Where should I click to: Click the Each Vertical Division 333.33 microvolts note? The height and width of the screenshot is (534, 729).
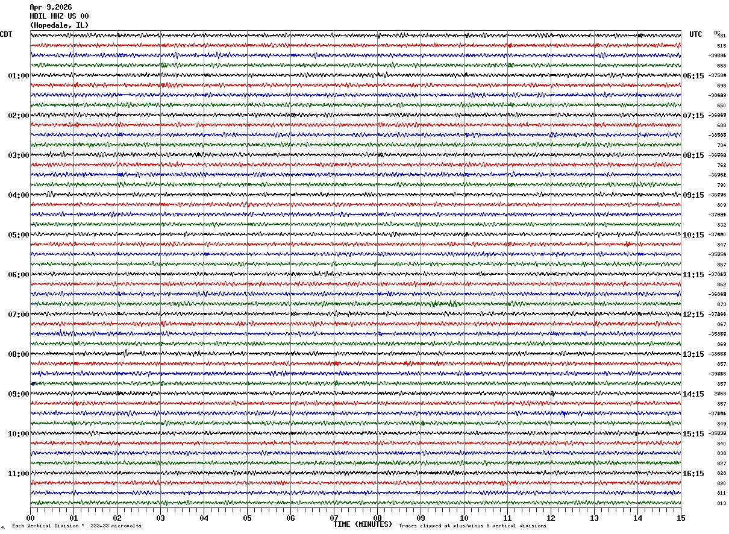77,526
